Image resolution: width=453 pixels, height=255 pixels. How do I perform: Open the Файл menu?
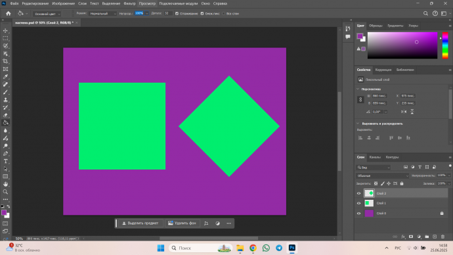[x=14, y=3]
